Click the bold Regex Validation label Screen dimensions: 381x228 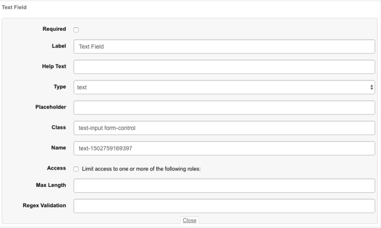(44, 206)
